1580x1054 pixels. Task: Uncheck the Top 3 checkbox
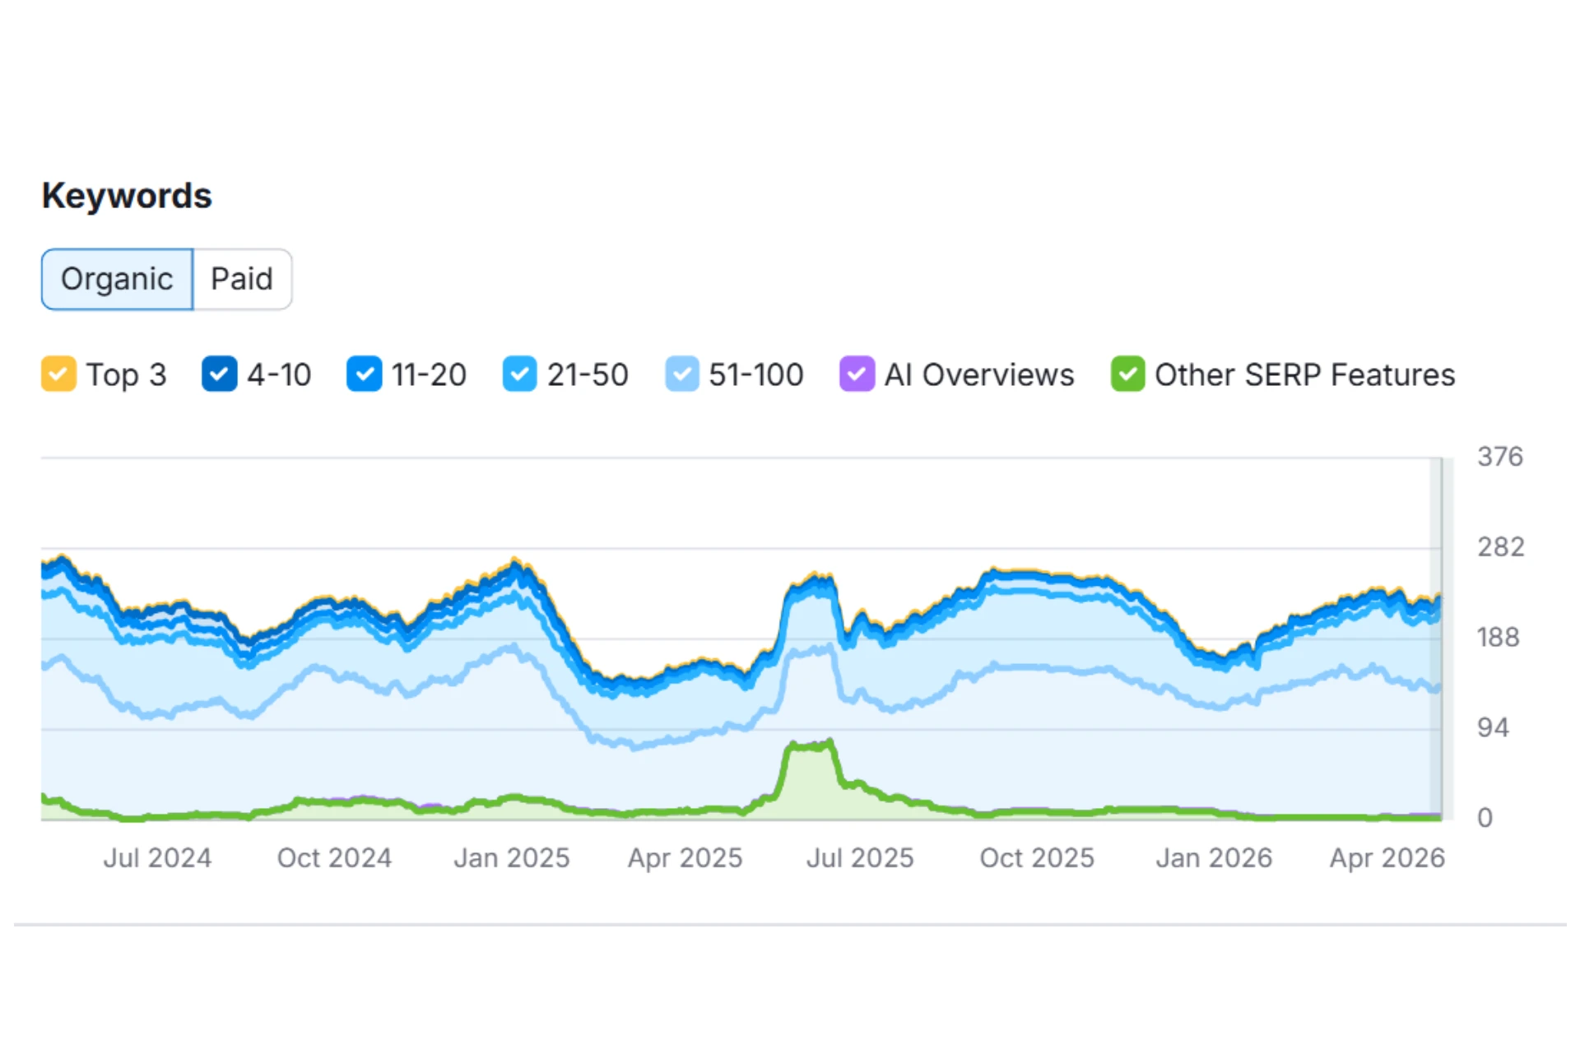click(x=58, y=374)
